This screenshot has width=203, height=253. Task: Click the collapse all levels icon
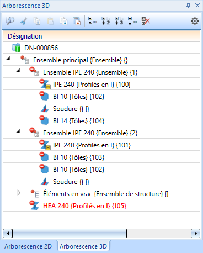click(x=93, y=21)
